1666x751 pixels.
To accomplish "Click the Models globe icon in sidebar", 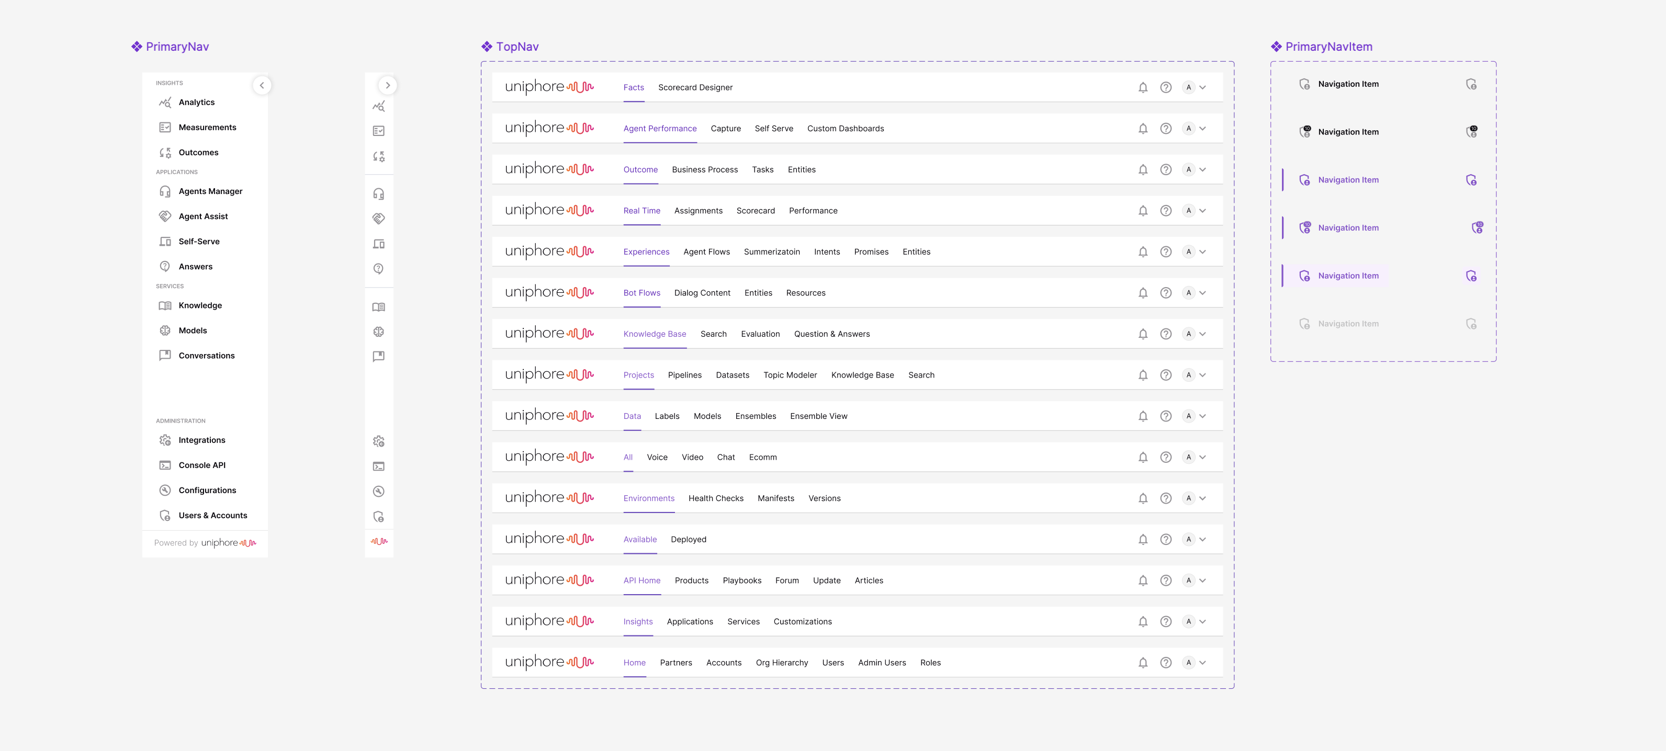I will pos(165,330).
